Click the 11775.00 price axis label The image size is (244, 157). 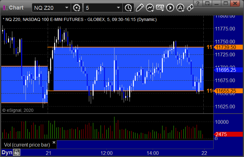click(225, 29)
